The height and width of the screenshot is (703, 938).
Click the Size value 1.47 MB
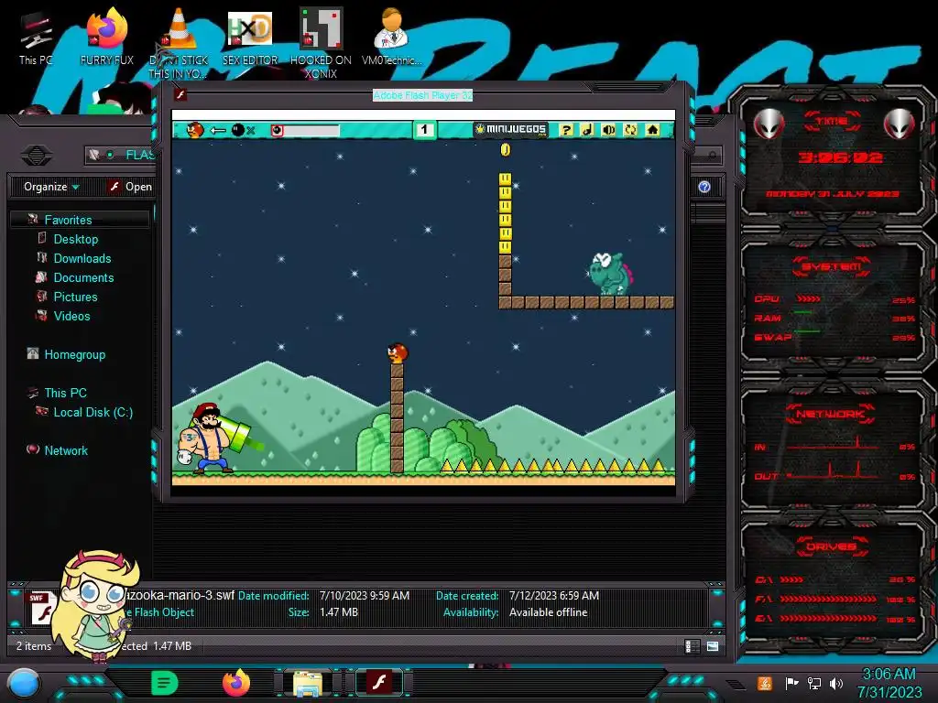point(339,612)
